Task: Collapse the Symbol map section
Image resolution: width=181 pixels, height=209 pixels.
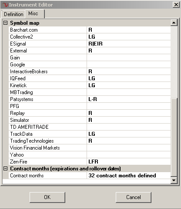Action: (5, 23)
